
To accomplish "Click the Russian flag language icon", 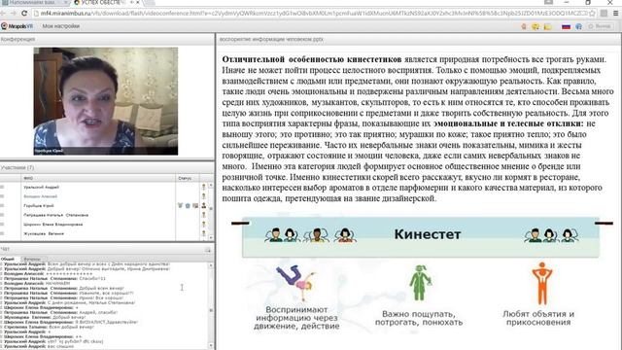I will tap(566, 26).
